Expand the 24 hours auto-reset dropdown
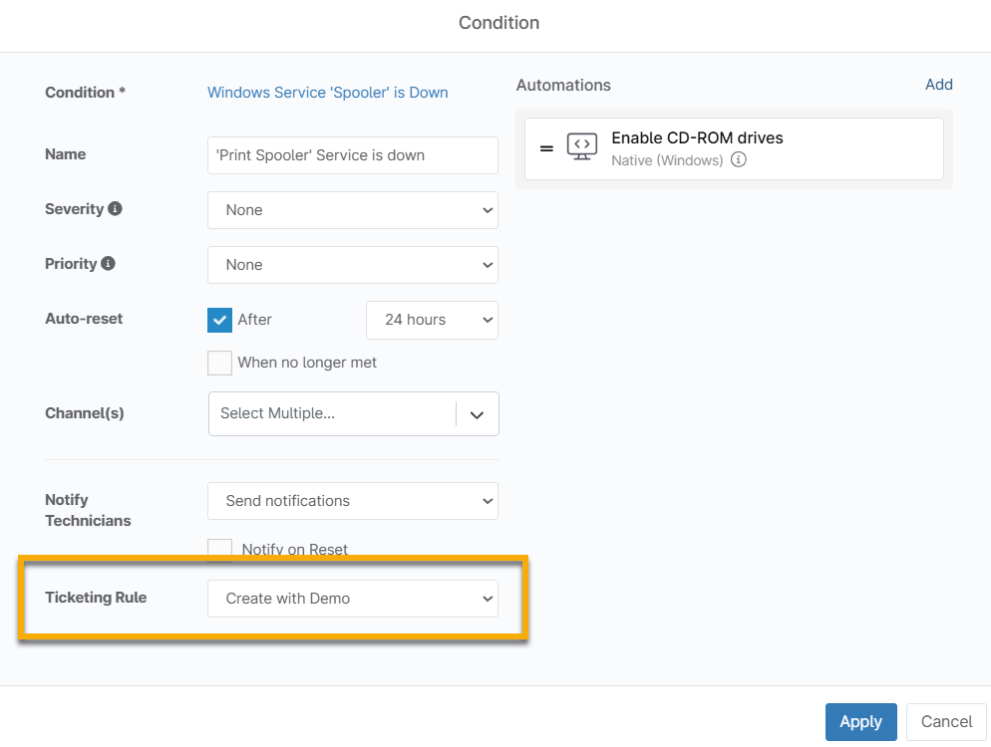 432,320
